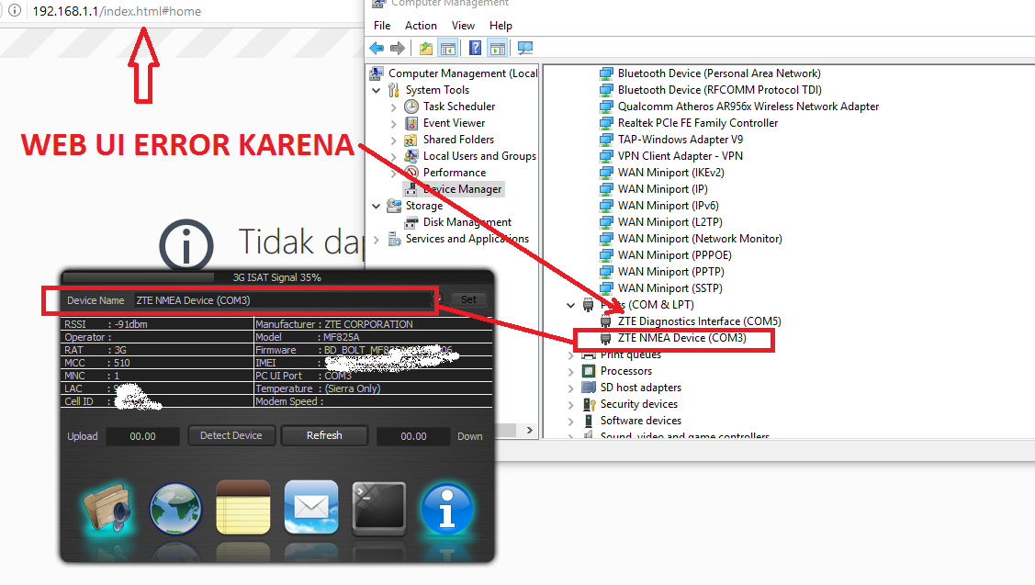
Task: Select Qualcomm Atheros AR956x Wireless Network Adapter
Action: point(748,107)
